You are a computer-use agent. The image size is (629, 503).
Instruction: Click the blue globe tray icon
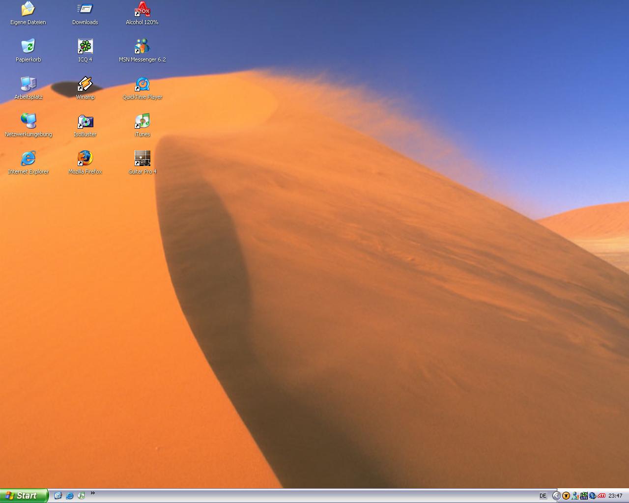click(x=593, y=496)
